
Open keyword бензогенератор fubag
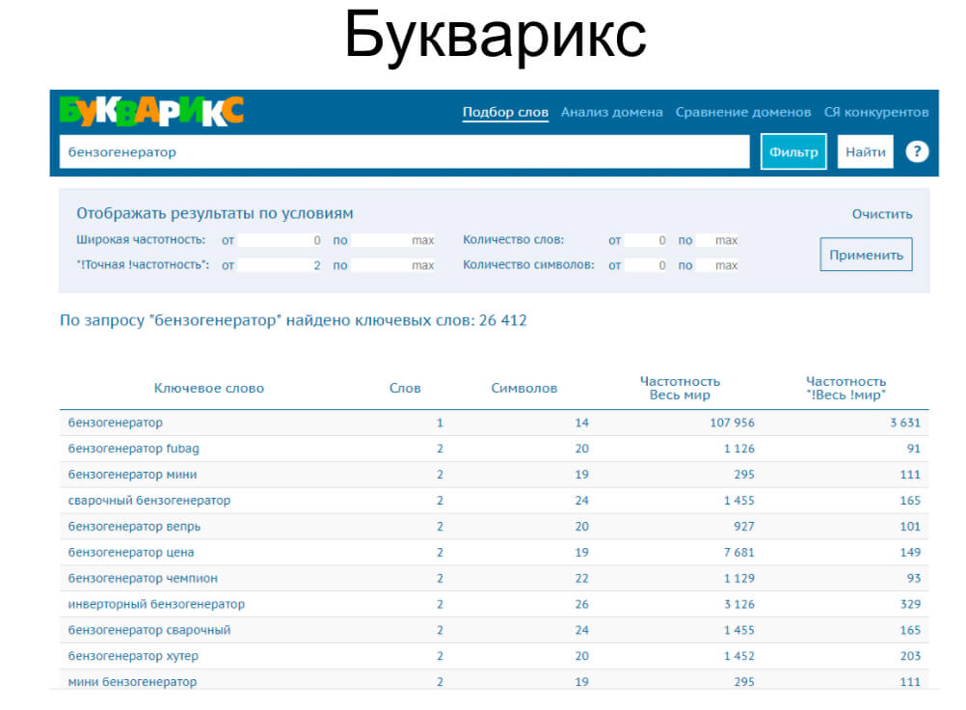134,449
